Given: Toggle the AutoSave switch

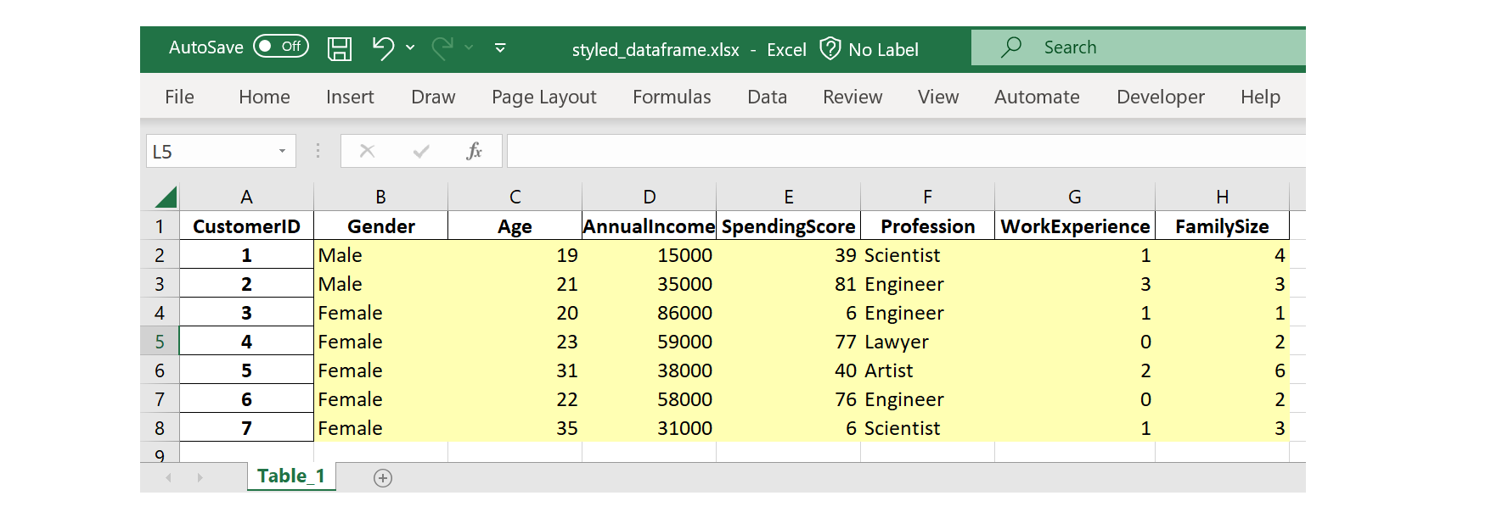Looking at the screenshot, I should tap(281, 47).
